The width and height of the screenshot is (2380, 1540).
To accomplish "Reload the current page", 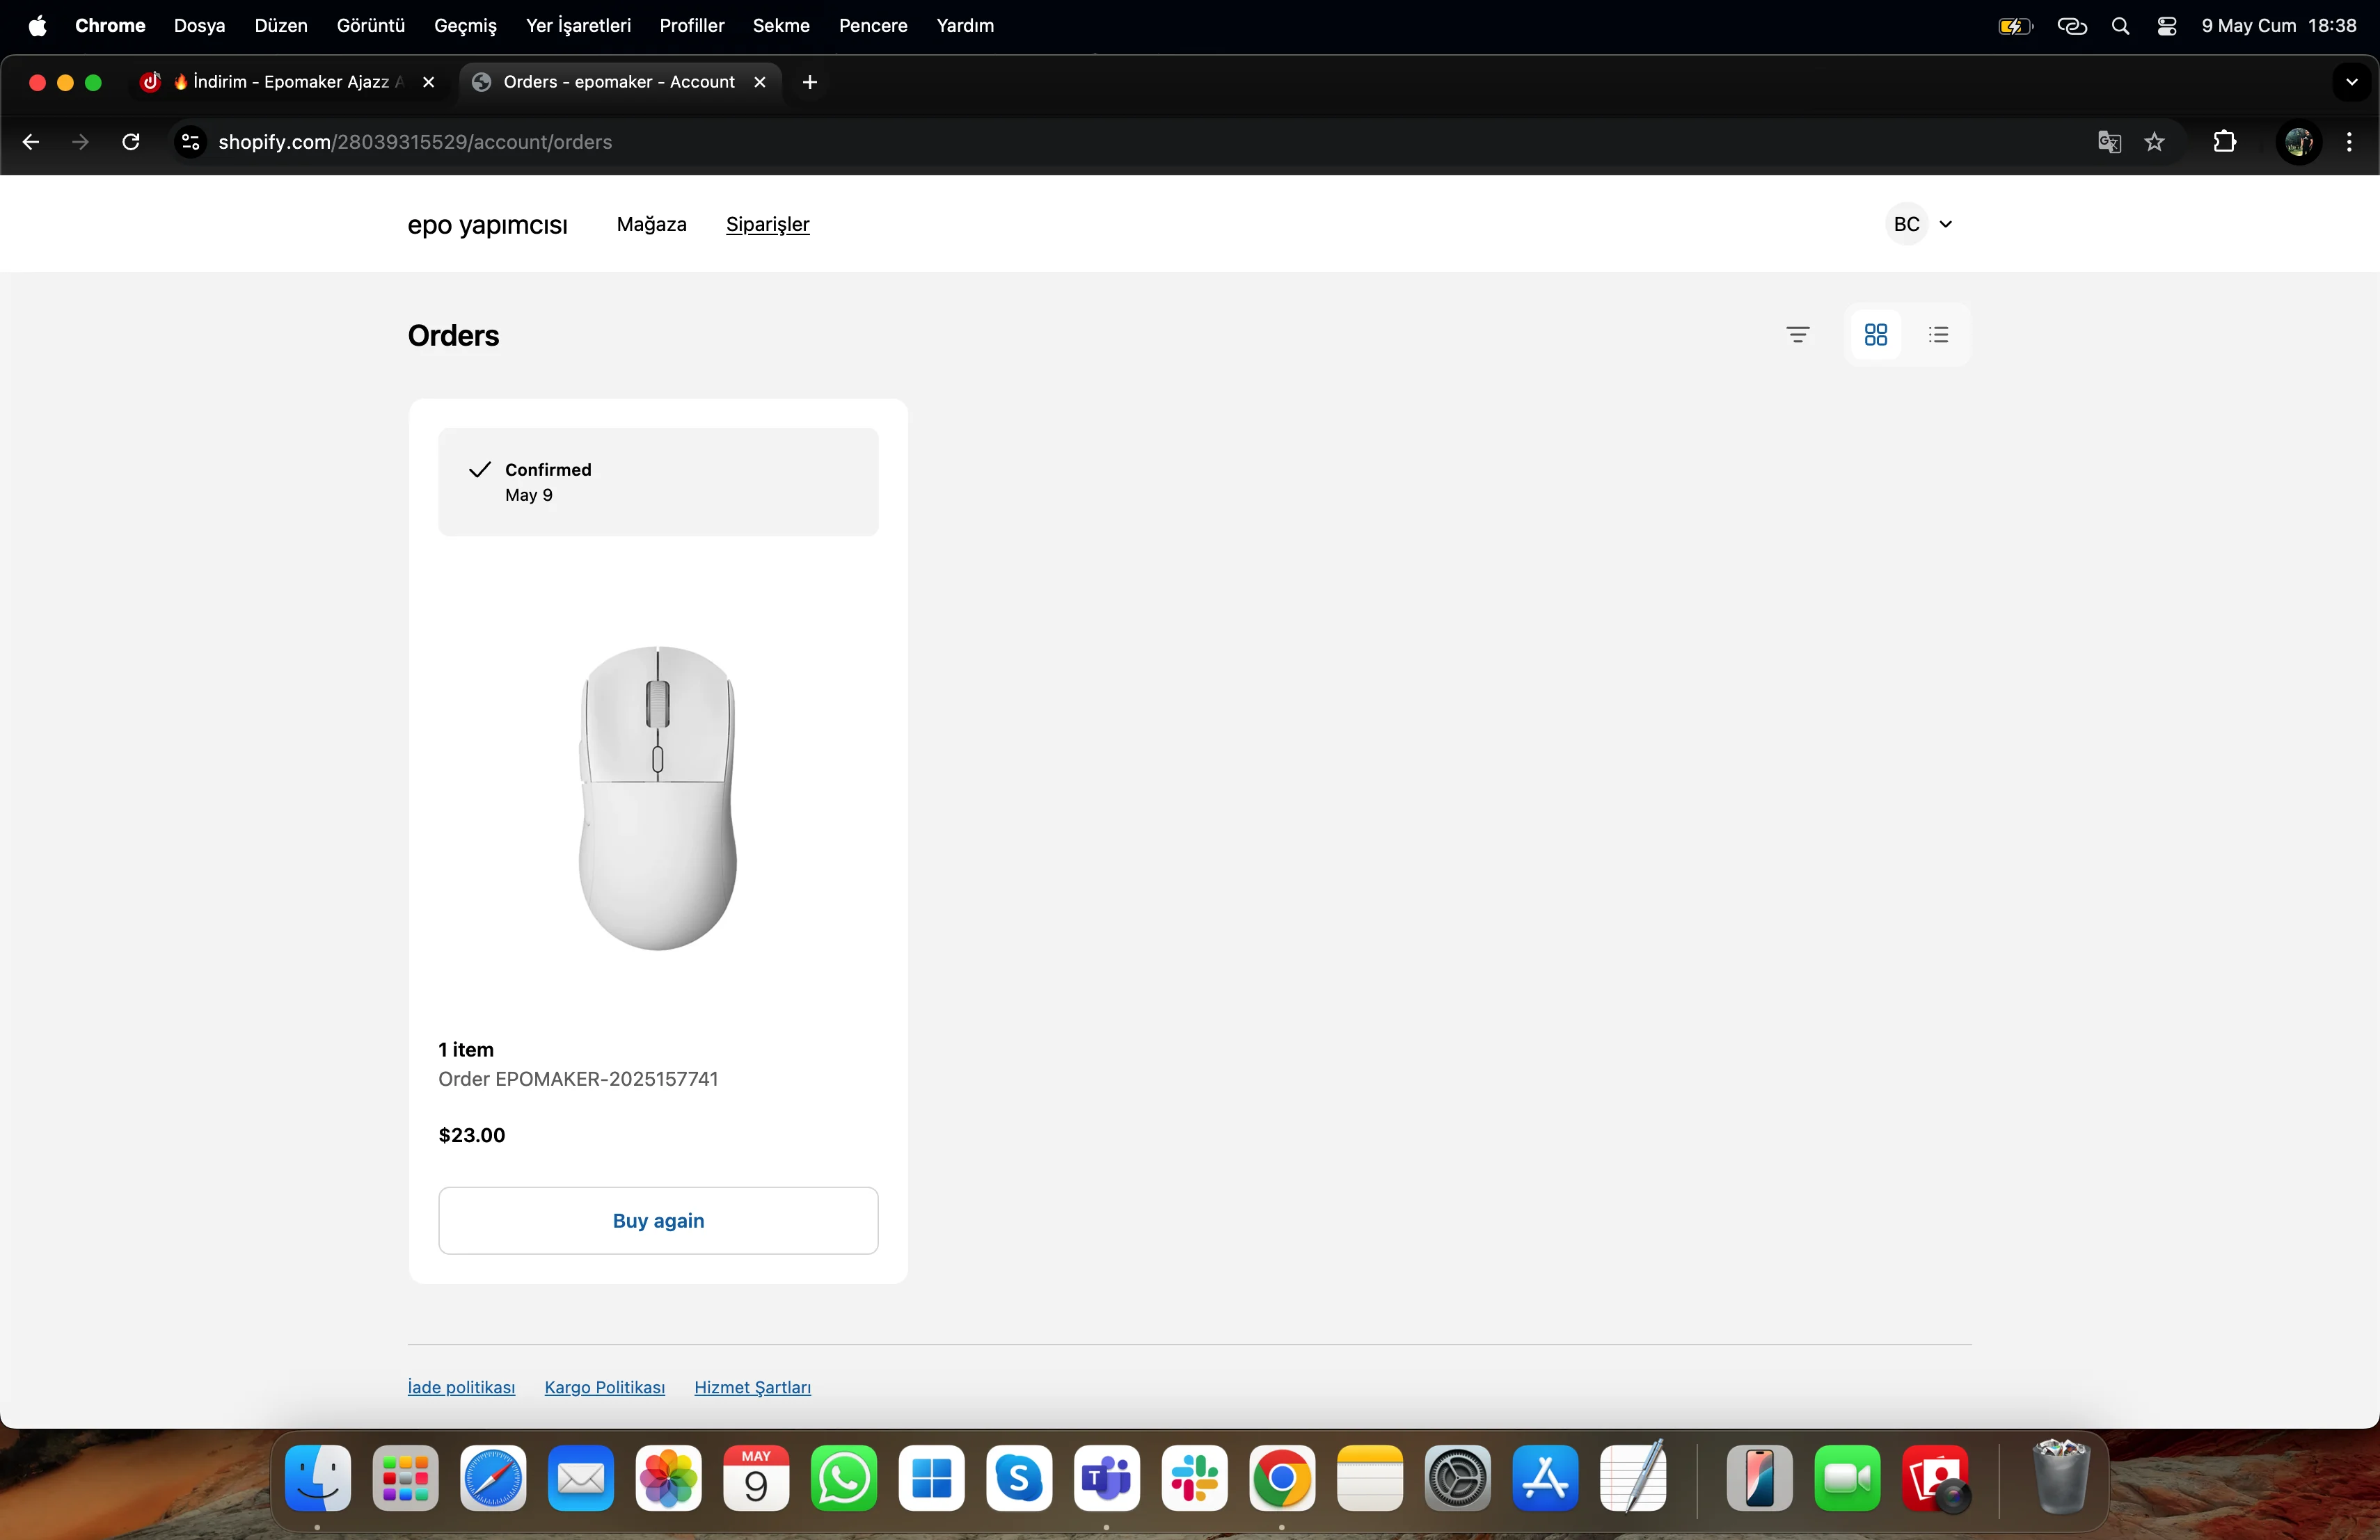I will tap(131, 142).
